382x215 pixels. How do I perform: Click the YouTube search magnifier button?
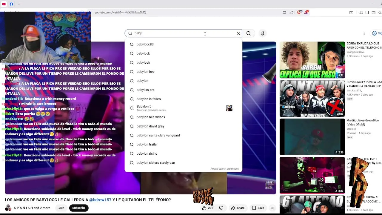pyautogui.click(x=249, y=33)
